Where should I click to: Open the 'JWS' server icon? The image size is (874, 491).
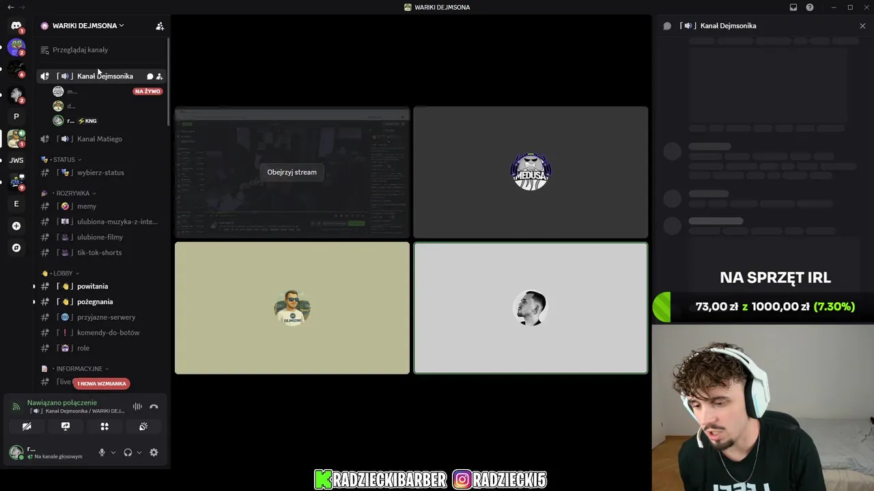tap(16, 160)
